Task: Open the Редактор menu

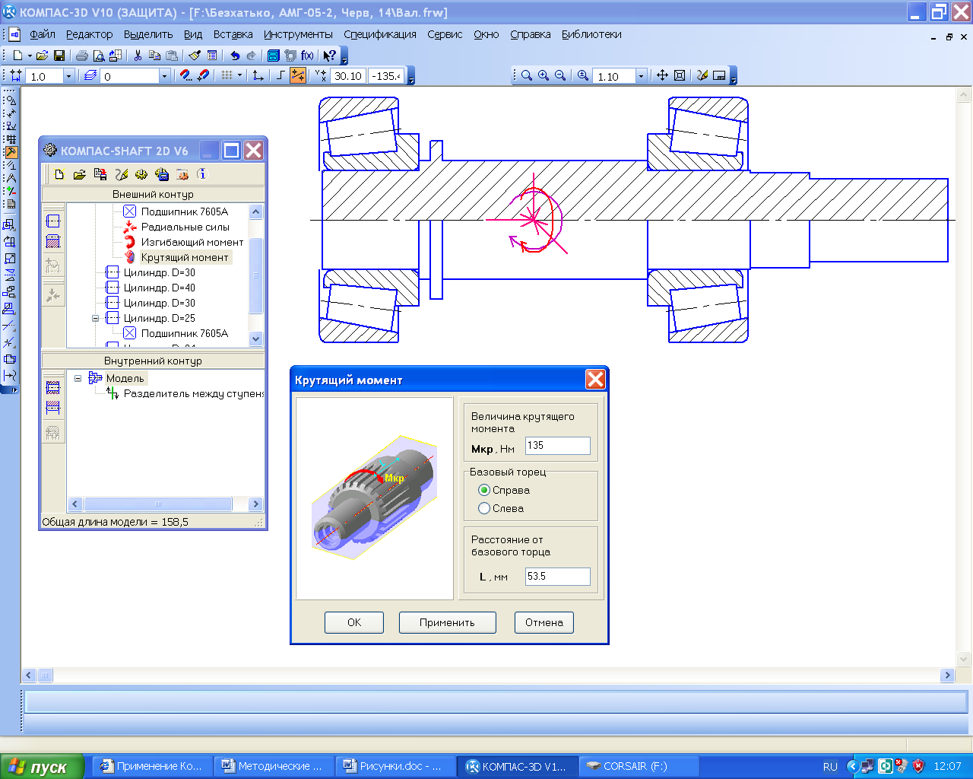Action: point(89,34)
